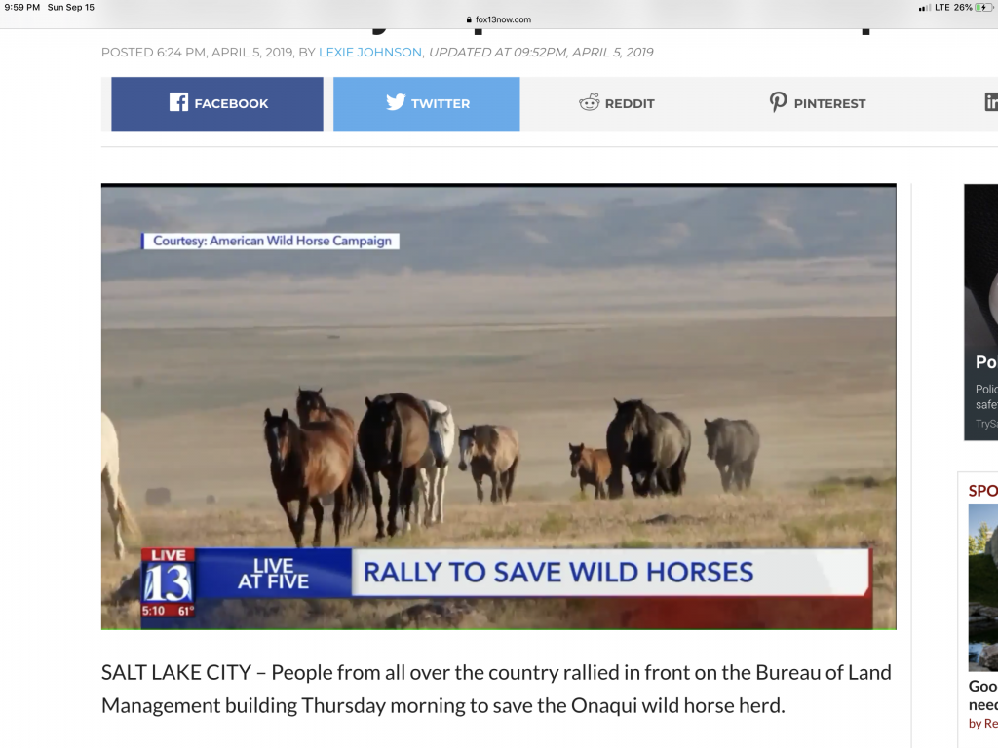Tap the lock icon beside the URL
Image resolution: width=998 pixels, height=748 pixels.
tap(469, 19)
